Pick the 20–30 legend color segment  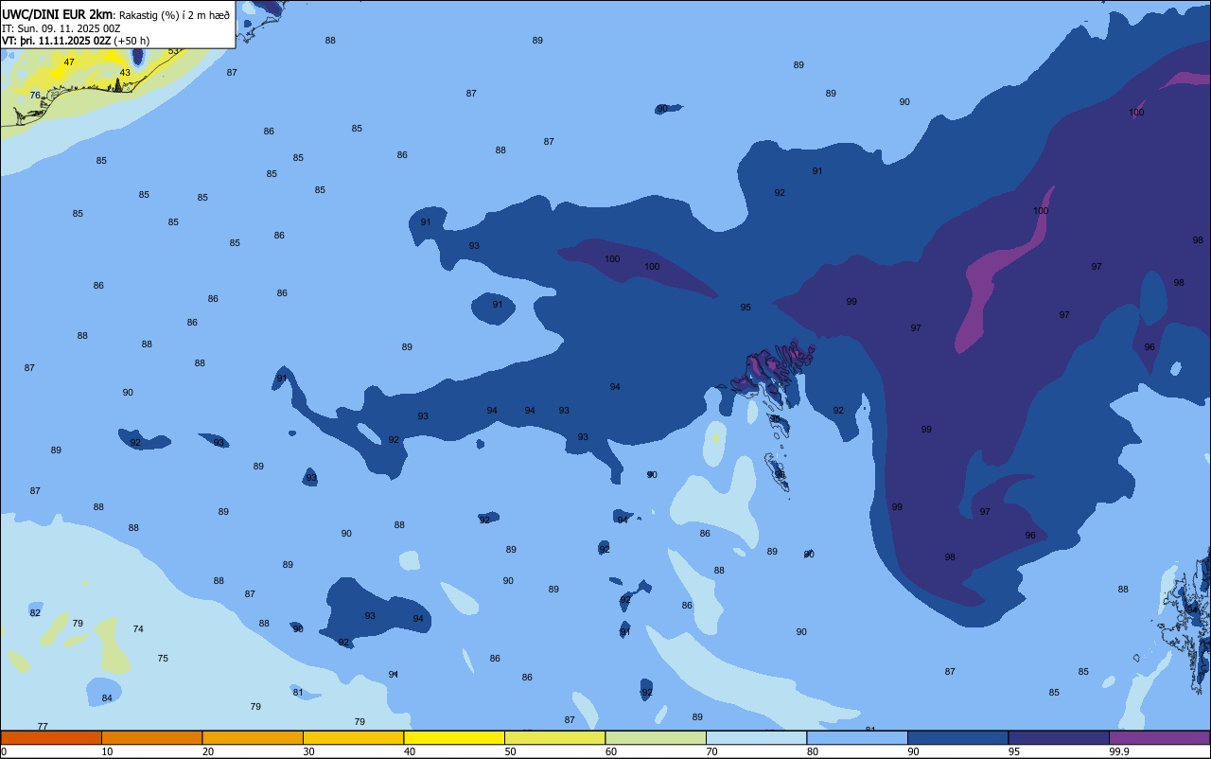tap(253, 737)
